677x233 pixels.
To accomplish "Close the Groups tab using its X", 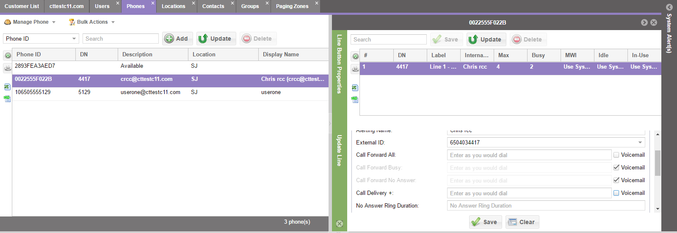I will 267,3.
